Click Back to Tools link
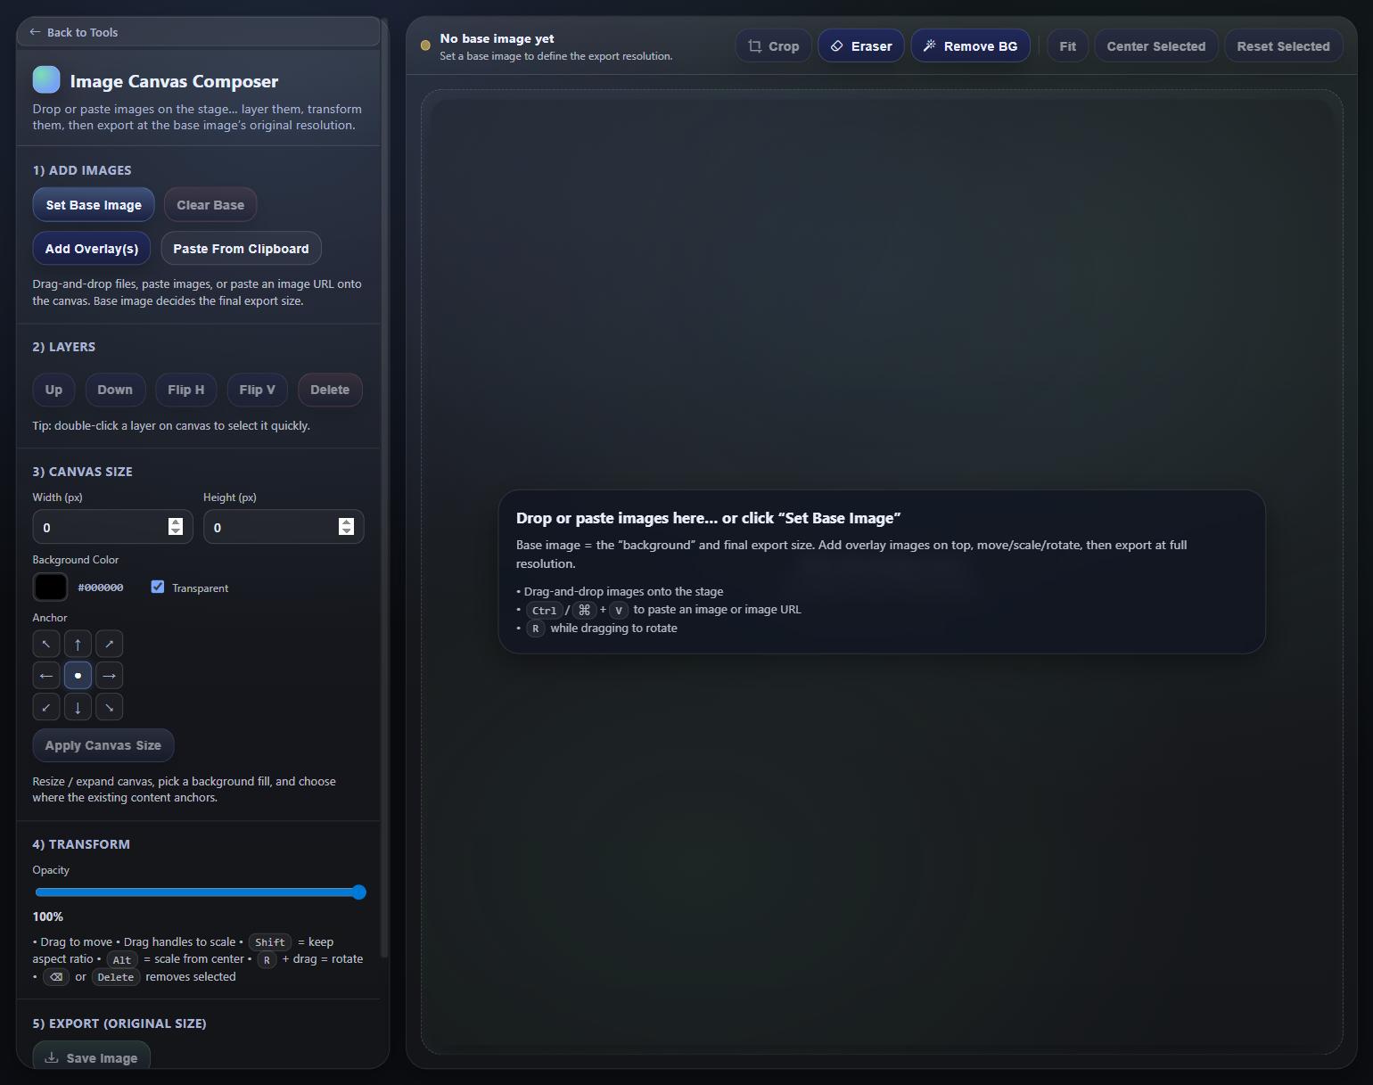 [x=74, y=32]
